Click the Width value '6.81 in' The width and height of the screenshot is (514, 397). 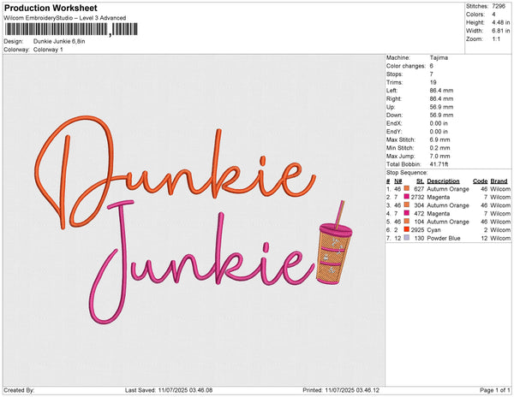pyautogui.click(x=500, y=31)
